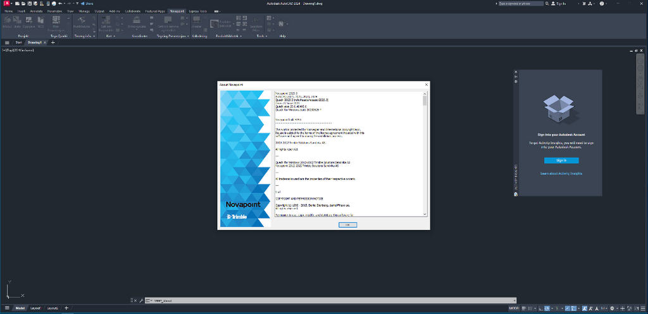This screenshot has height=314, width=648.
Task: Open the Manage ribbon tab
Action: [x=85, y=11]
